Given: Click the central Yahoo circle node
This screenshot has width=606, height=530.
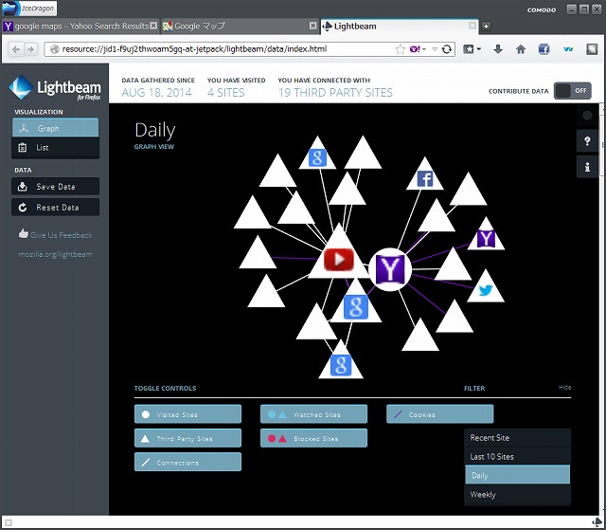Looking at the screenshot, I should click(x=390, y=269).
